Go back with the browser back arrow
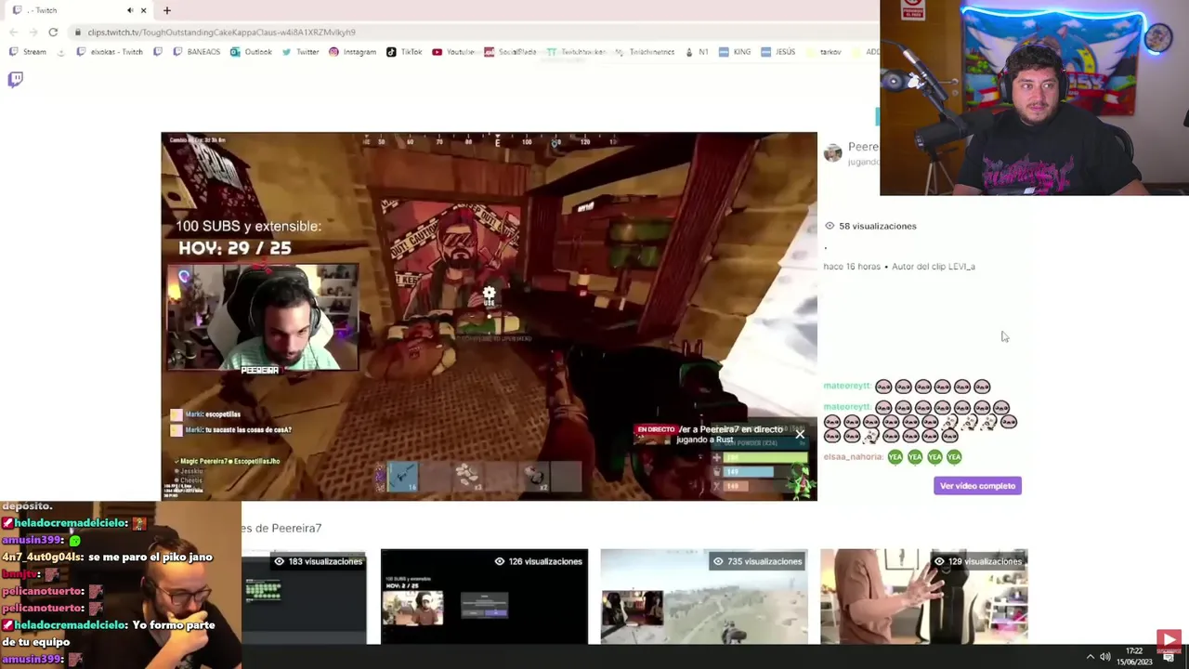Image resolution: width=1189 pixels, height=669 pixels. pos(13,32)
